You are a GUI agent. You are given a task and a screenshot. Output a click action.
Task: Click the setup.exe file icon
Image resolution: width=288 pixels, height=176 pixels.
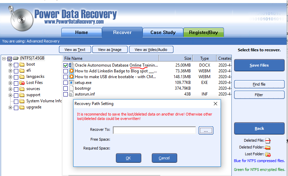tap(71, 82)
